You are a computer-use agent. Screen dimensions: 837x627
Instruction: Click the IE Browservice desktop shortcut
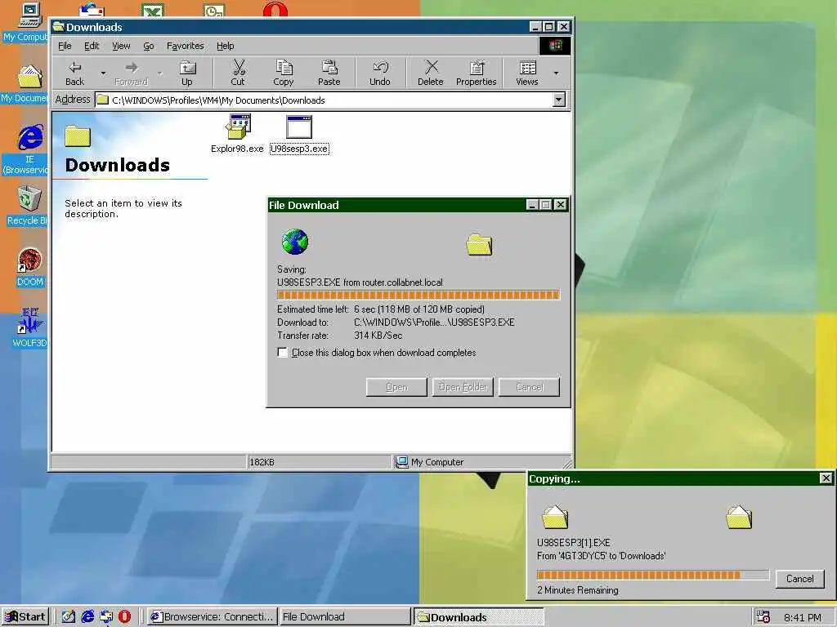29,149
